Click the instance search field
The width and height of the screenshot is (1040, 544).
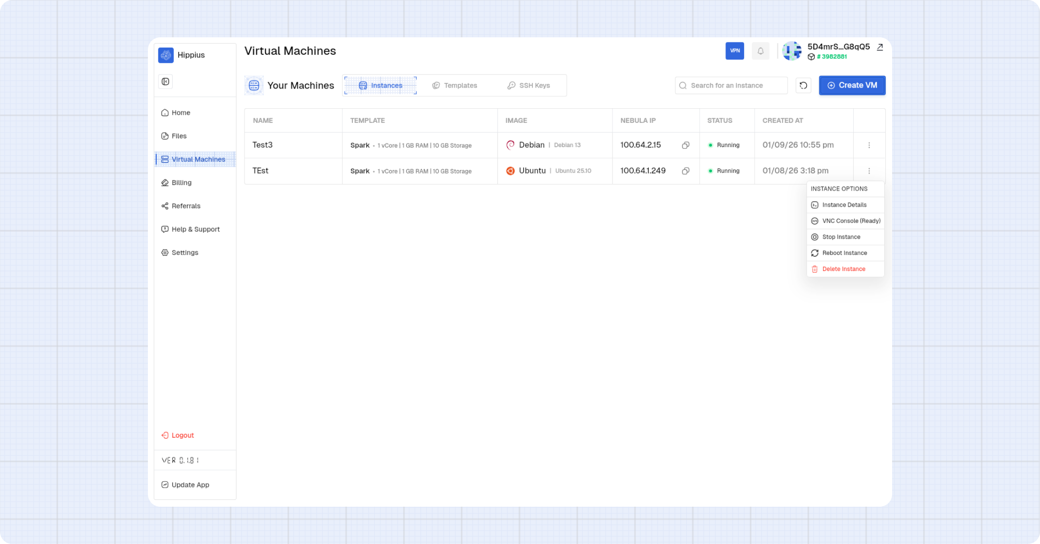pyautogui.click(x=731, y=85)
